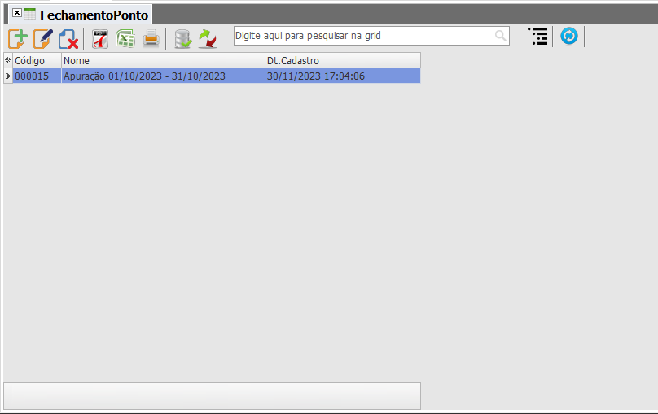Export grid to PDF

click(x=100, y=39)
